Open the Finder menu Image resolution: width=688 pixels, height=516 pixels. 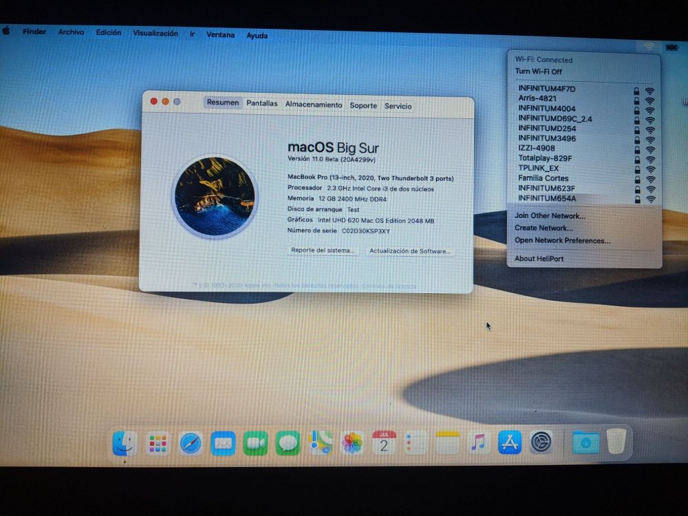point(34,32)
